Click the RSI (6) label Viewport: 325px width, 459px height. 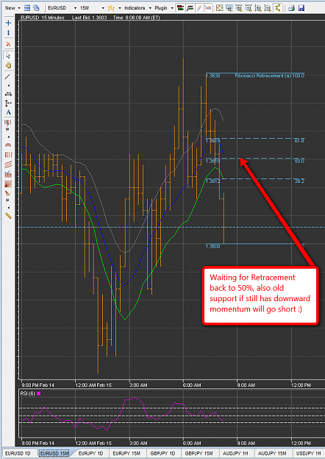pyautogui.click(x=27, y=394)
